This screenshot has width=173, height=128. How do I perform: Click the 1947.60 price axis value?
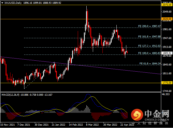click(167, 38)
